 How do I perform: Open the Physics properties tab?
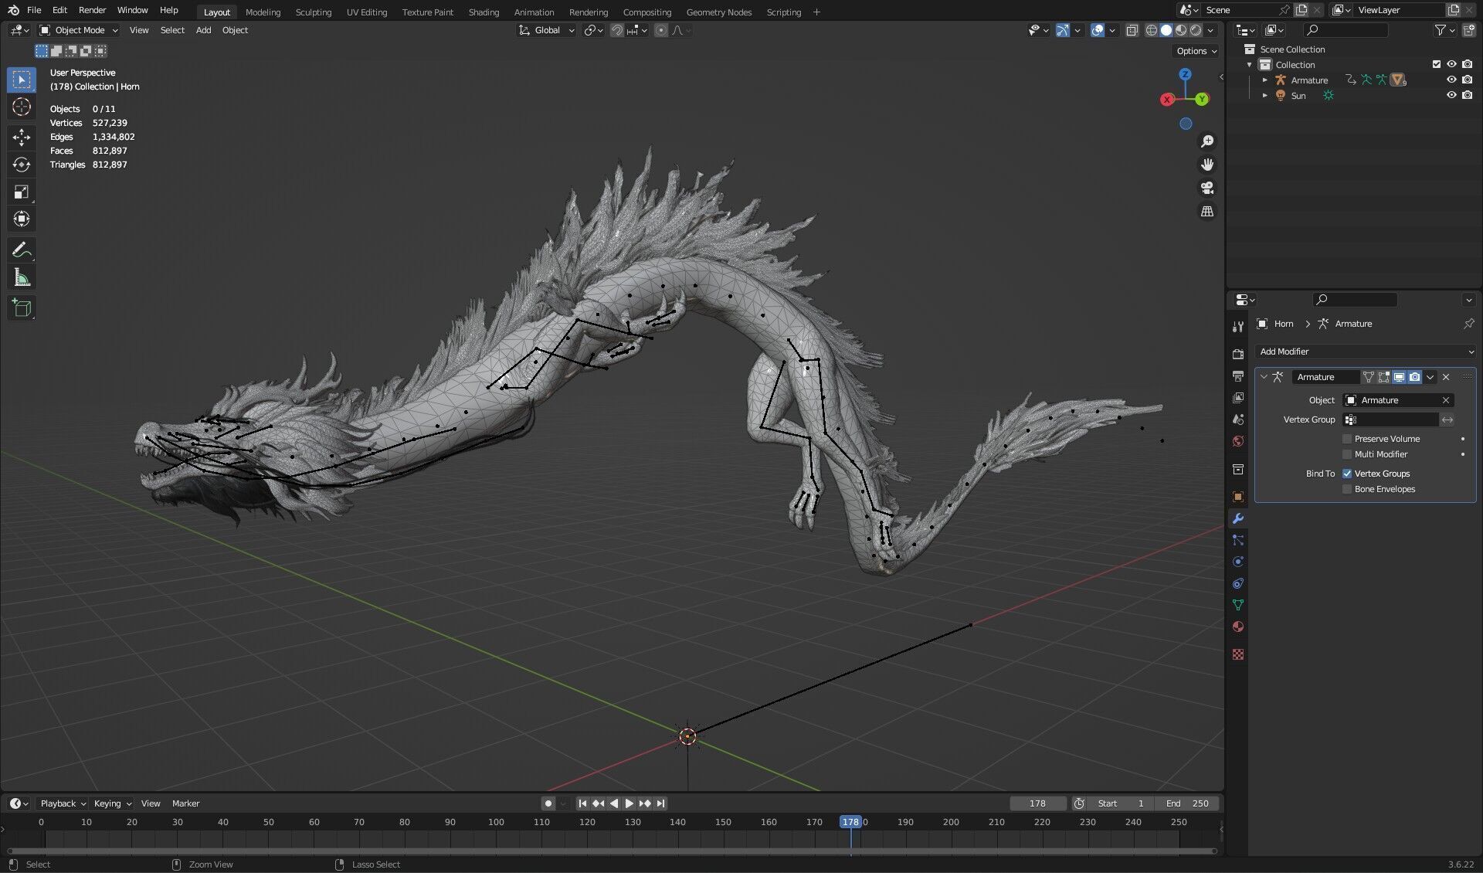1237,562
